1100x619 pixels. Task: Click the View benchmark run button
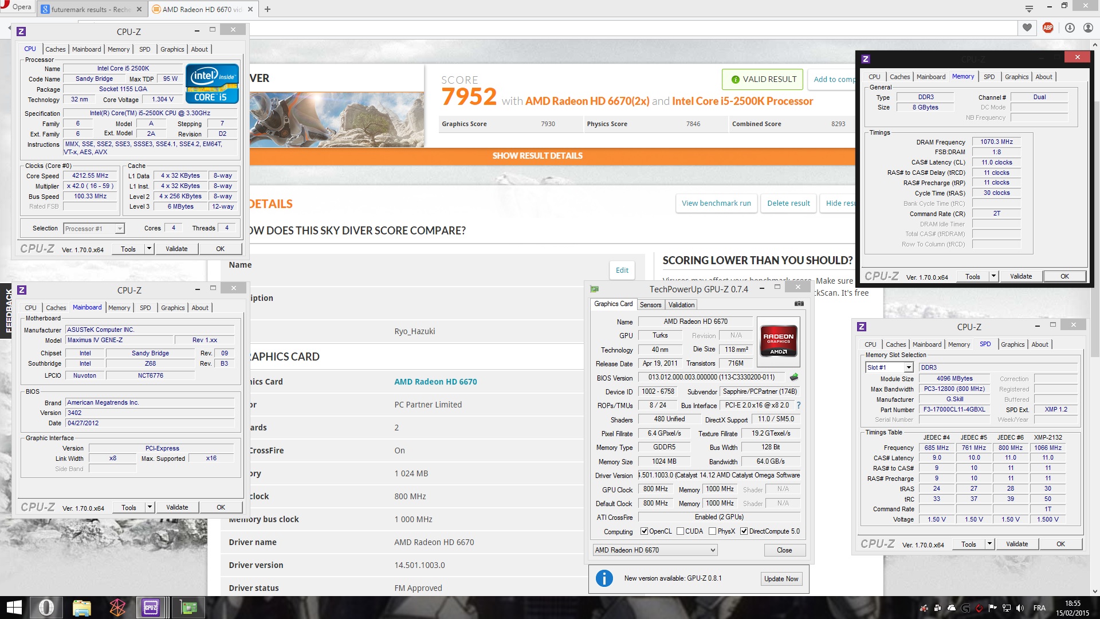coord(716,203)
